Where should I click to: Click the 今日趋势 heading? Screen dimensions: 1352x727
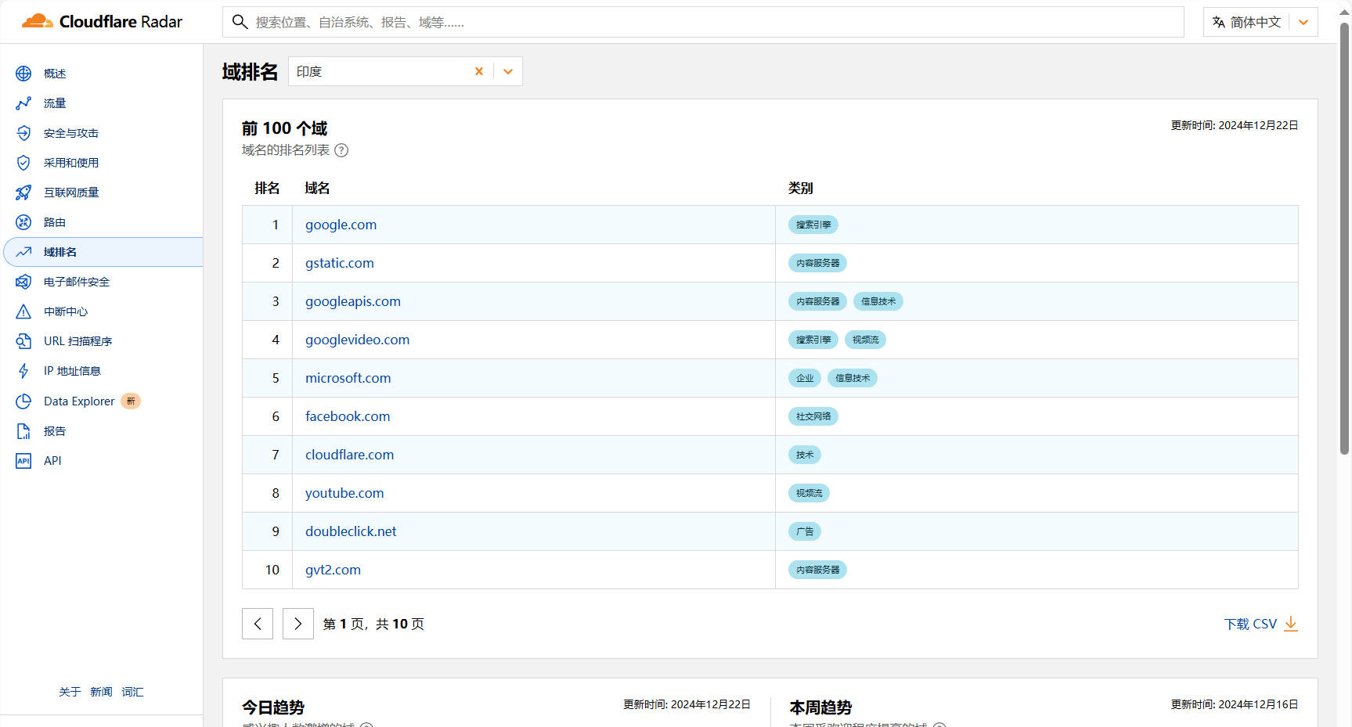(272, 707)
